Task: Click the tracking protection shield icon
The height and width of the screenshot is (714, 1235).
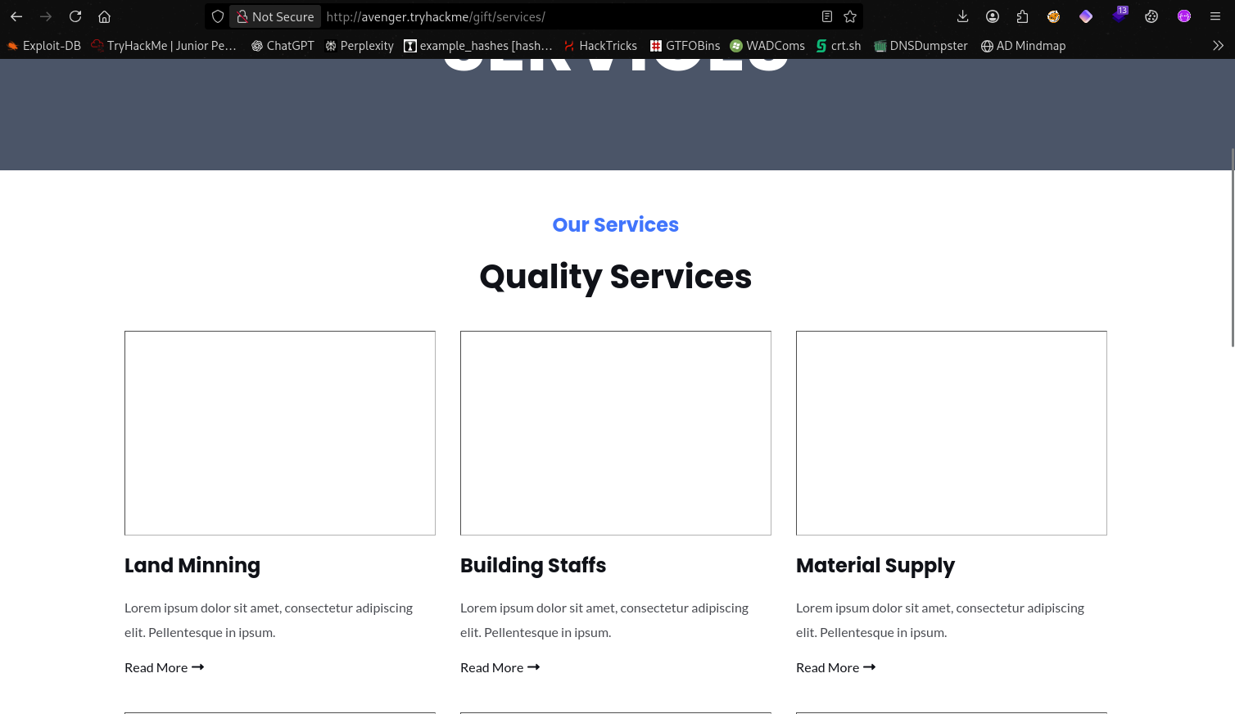Action: click(218, 16)
